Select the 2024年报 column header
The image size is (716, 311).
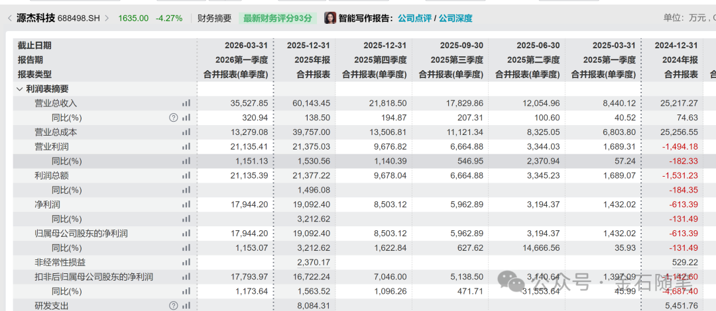(x=680, y=60)
